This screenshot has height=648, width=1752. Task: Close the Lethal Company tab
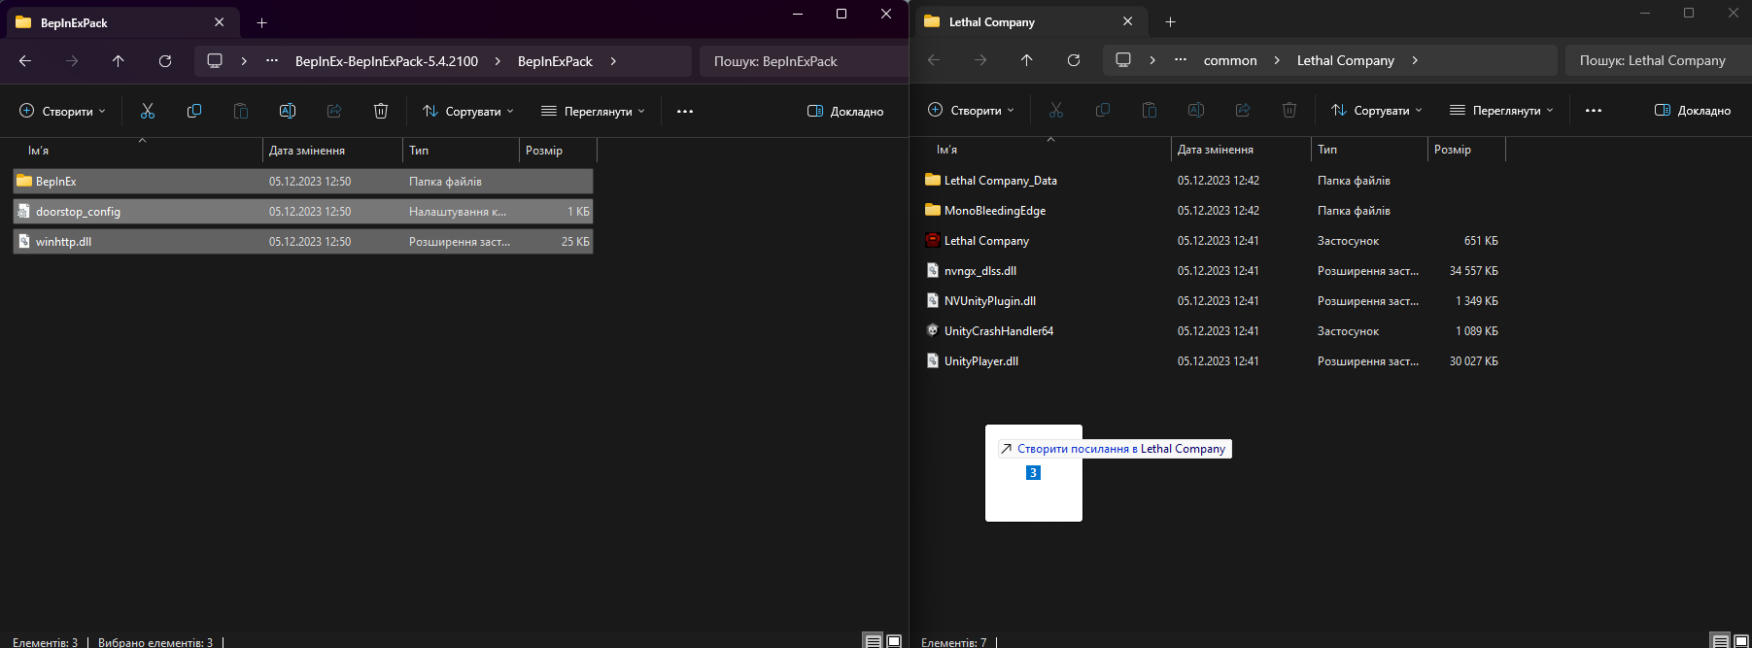(1127, 21)
